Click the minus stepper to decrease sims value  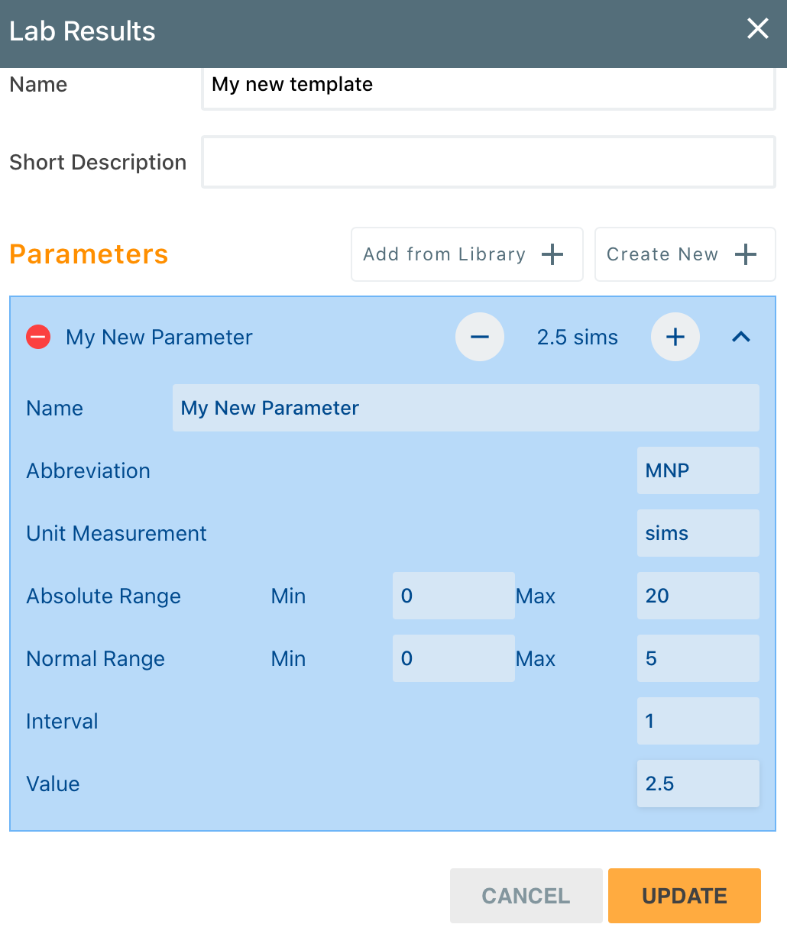[x=479, y=336]
